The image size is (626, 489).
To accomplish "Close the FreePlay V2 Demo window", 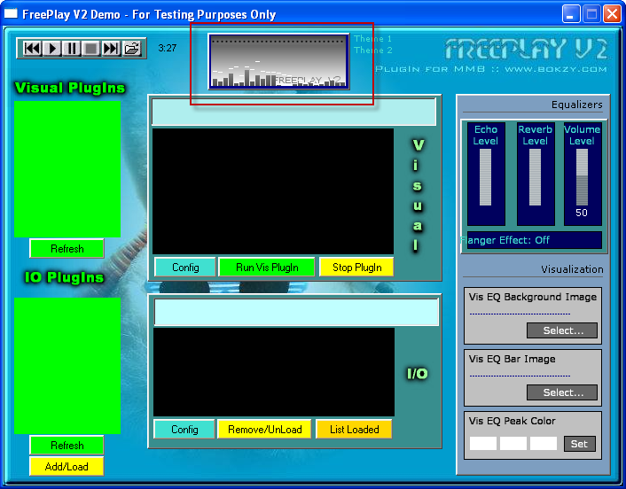I will (612, 14).
